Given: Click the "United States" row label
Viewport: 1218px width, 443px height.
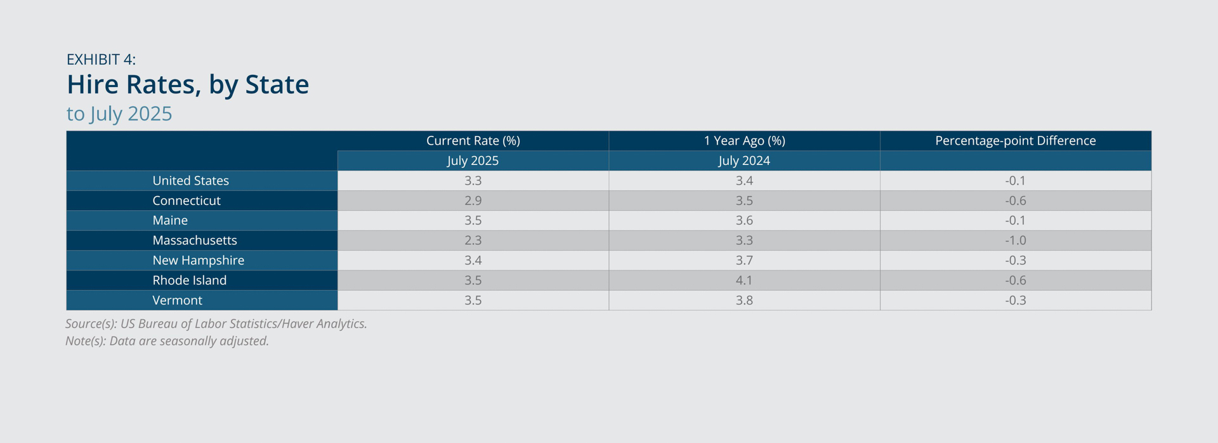Looking at the screenshot, I should tap(190, 181).
